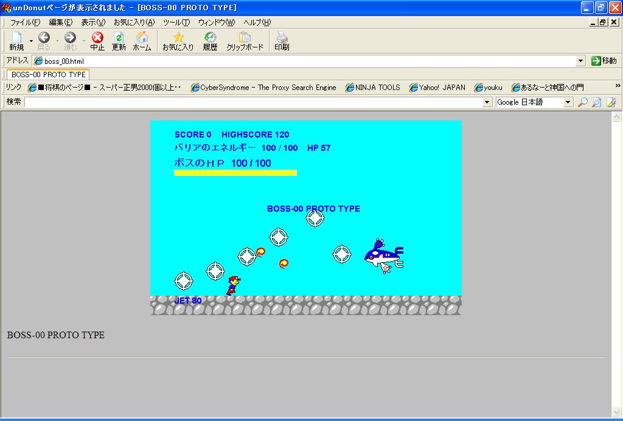Go back with the 戻る arrow icon
Image resolution: width=623 pixels, height=421 pixels.
coord(44,38)
